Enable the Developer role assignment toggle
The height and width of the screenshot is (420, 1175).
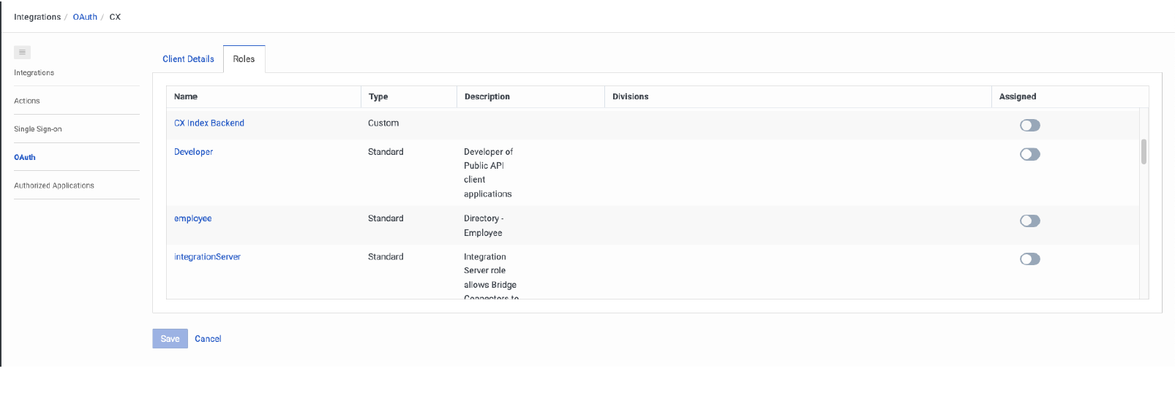[1029, 154]
